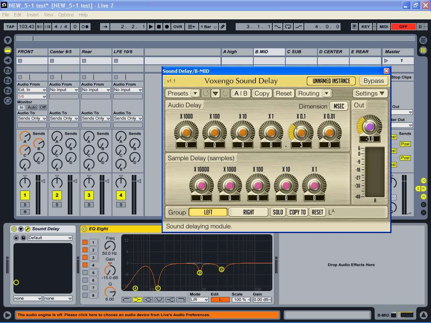The height and width of the screenshot is (323, 431).
Task: Click the save preset disk icon in Sound Delay
Action: tap(23, 238)
